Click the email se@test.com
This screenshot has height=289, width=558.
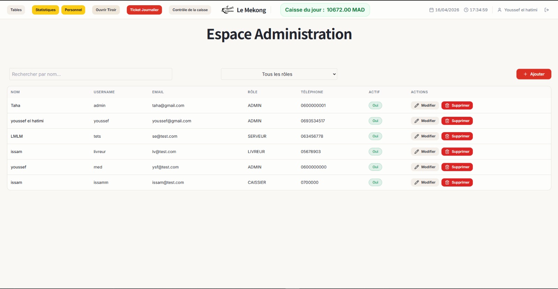coord(165,136)
